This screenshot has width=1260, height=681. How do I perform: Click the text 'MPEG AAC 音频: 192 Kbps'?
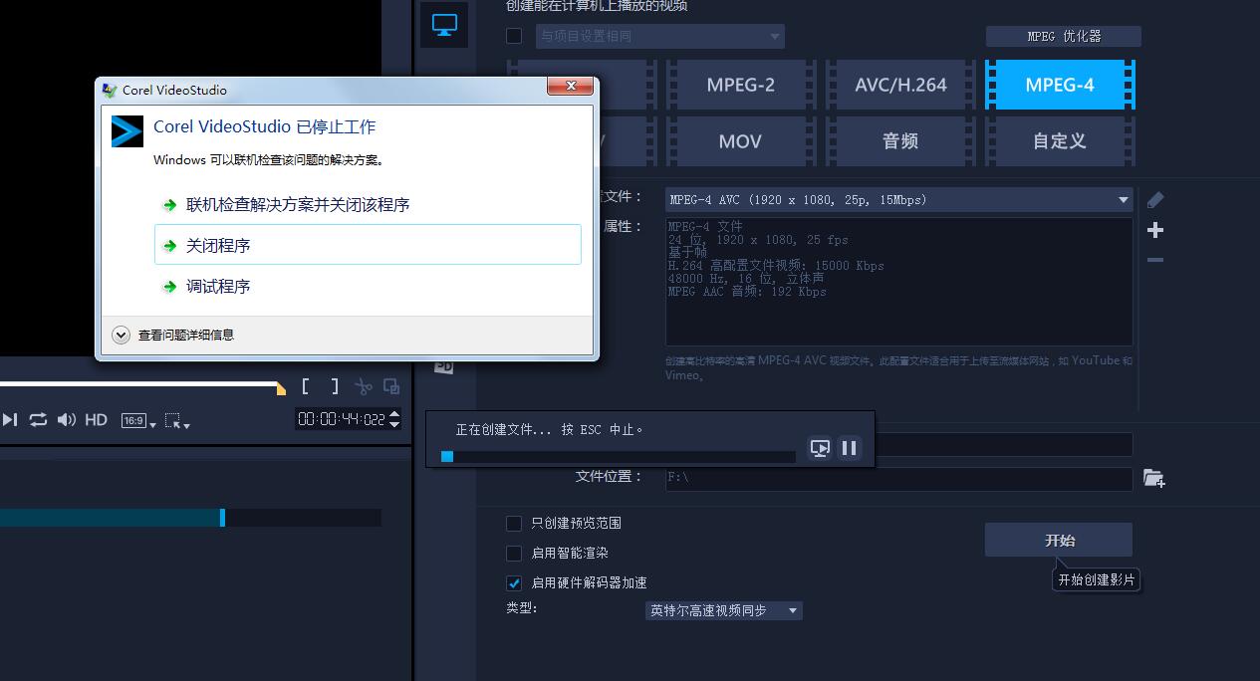[x=747, y=292]
